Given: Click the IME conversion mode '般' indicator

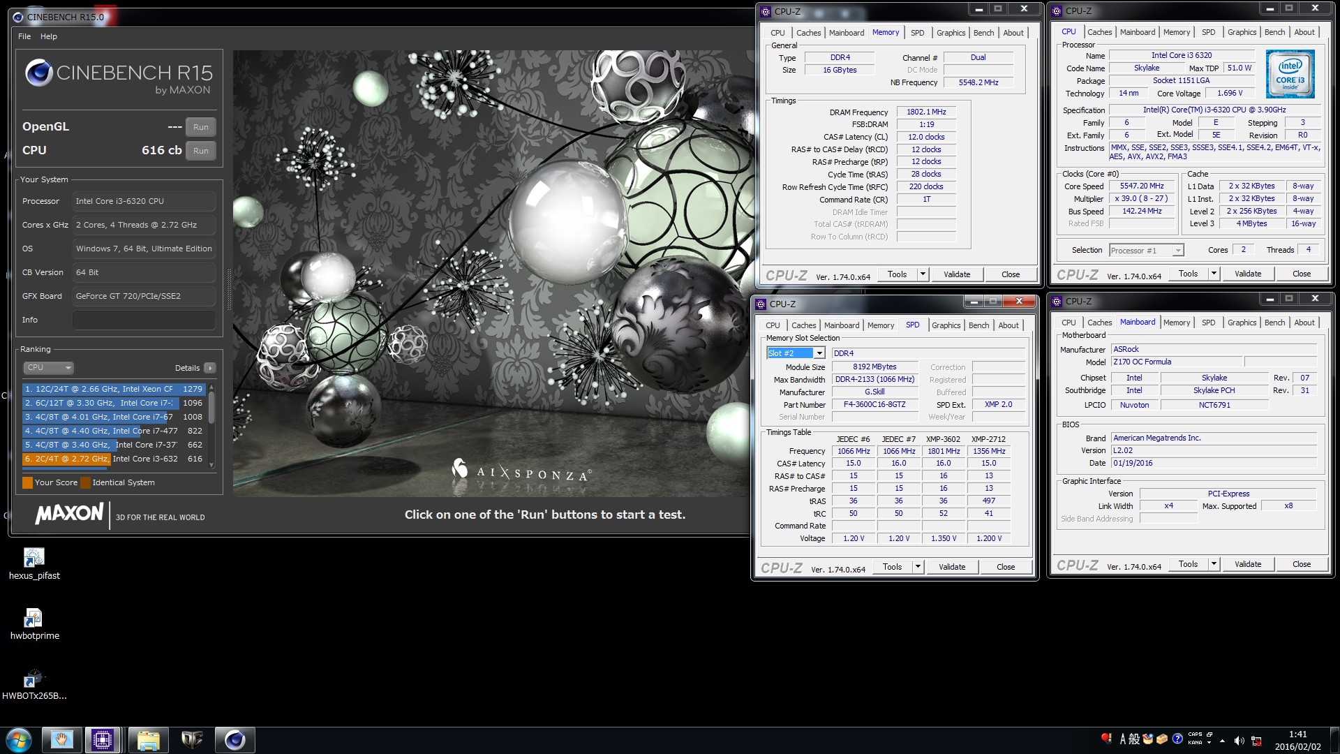Looking at the screenshot, I should [1135, 739].
